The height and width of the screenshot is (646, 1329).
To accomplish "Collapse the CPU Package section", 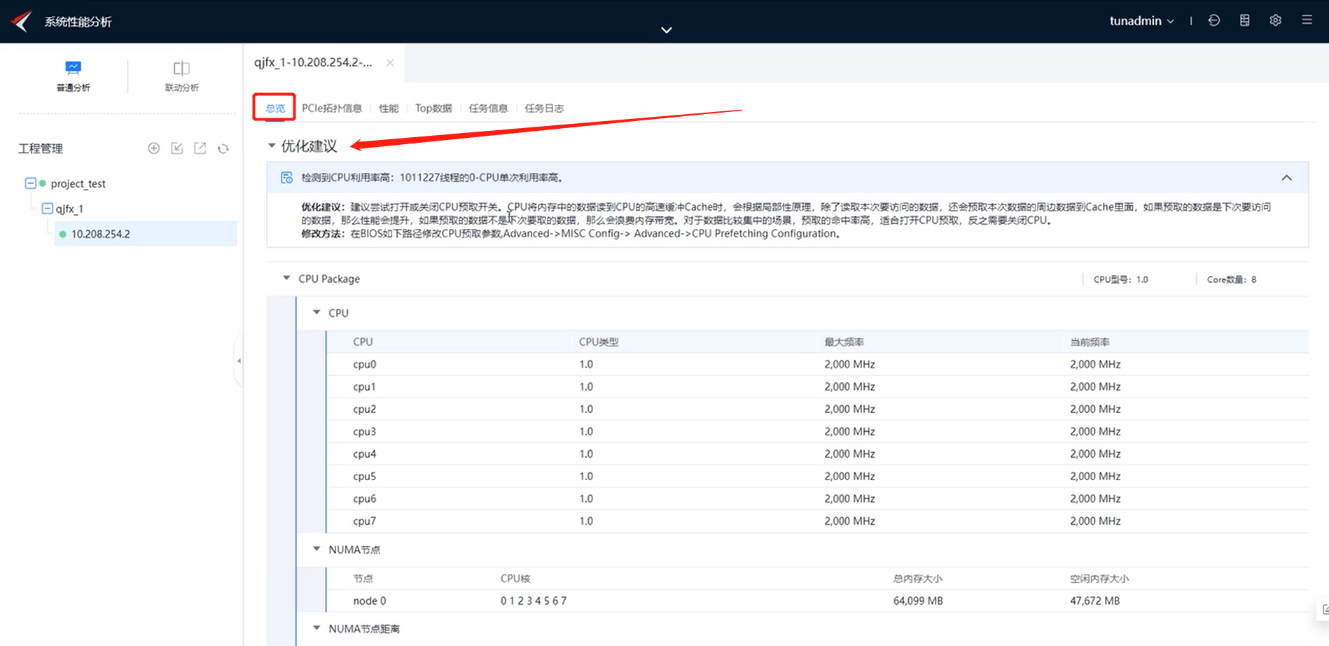I will coord(286,278).
